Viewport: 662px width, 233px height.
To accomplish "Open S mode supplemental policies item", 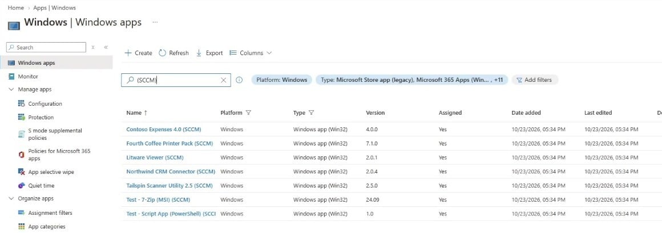I will pyautogui.click(x=55, y=134).
